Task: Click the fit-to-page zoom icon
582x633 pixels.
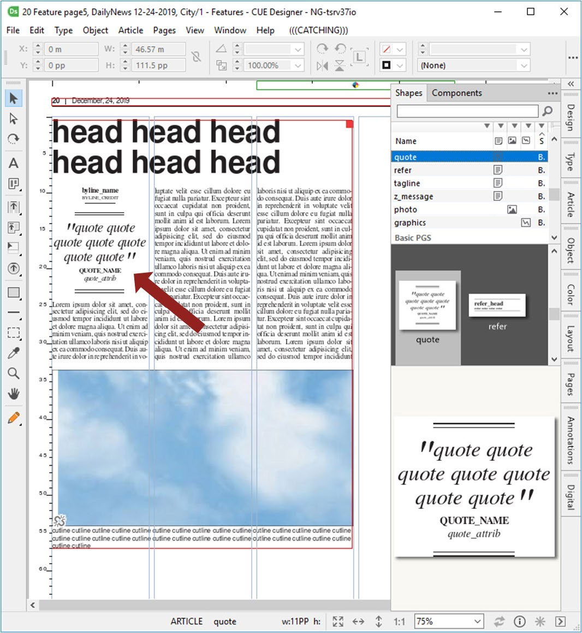Action: 338,622
